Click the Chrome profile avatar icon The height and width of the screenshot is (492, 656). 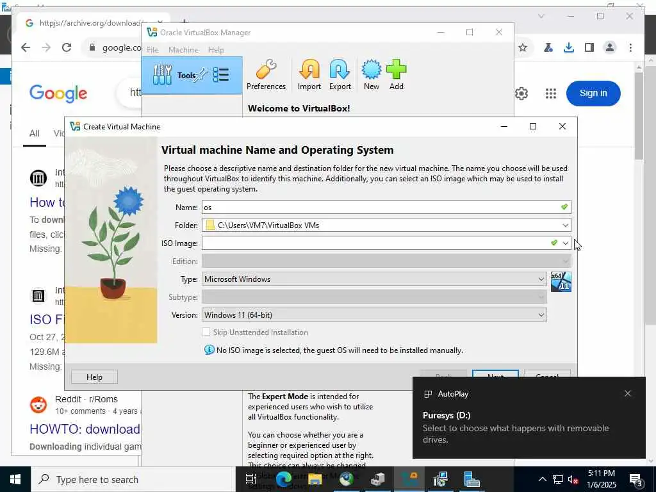pyautogui.click(x=610, y=47)
